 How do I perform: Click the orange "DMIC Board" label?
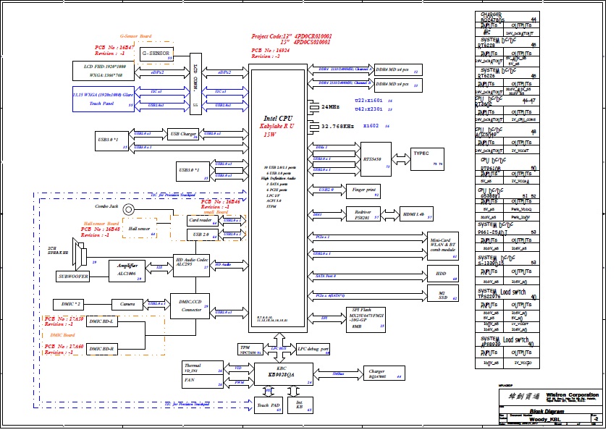(62, 335)
